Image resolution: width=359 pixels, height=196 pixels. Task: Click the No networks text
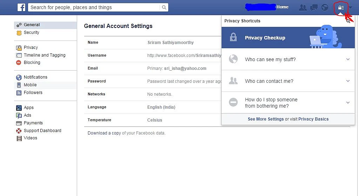click(160, 94)
